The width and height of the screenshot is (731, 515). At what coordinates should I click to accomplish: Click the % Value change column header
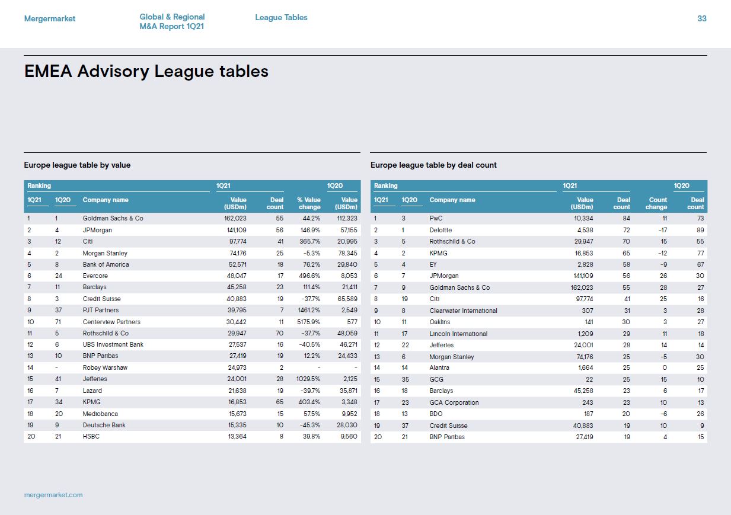[x=309, y=203]
